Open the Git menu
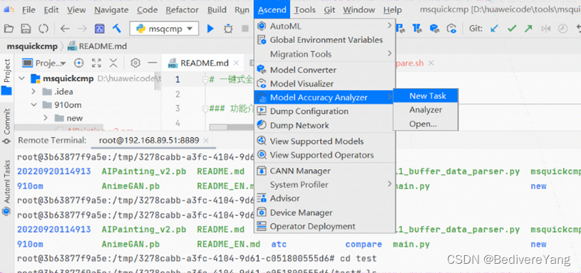Screen dimensions: 581x273 (x=329, y=10)
